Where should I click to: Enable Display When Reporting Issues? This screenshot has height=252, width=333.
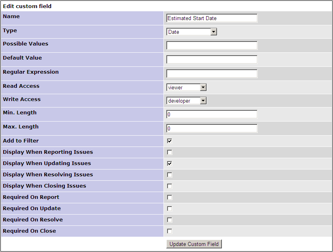[x=170, y=152]
